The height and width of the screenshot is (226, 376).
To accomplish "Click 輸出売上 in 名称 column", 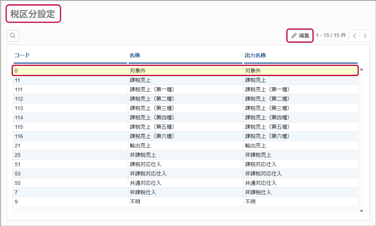I will click(x=140, y=145).
